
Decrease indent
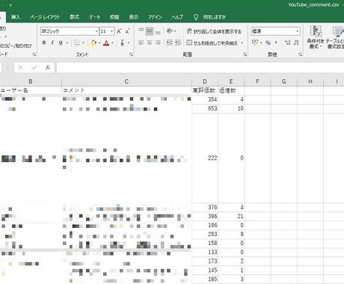coord(169,43)
